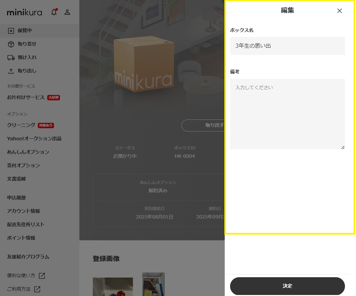356x296 pixels.
Task: Open 友達紹介プログラム page
Action: tap(28, 257)
